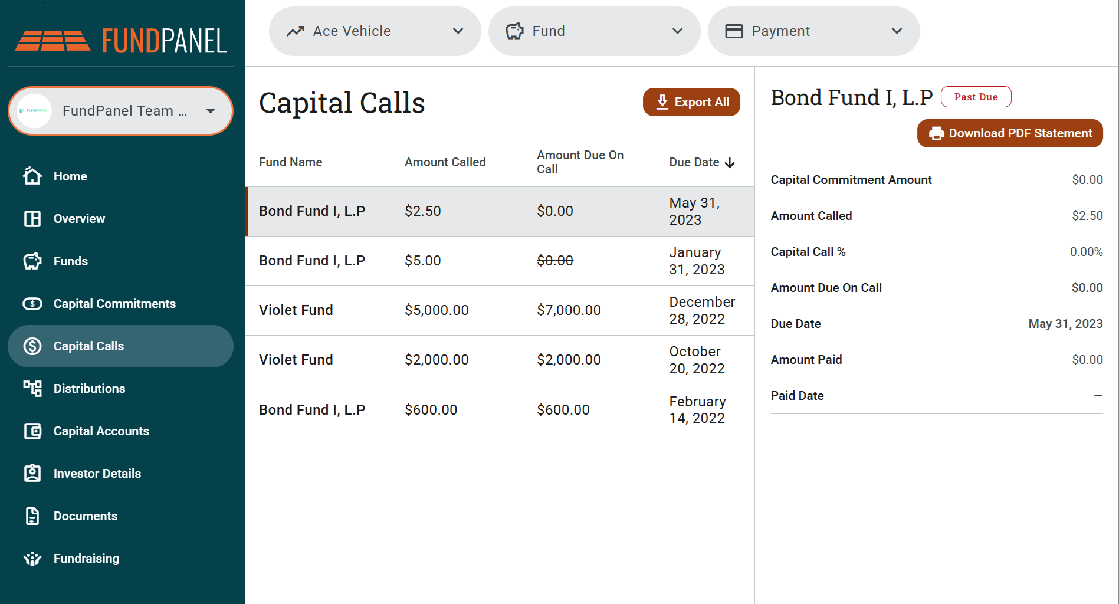Open the Funds section
Screen dimensions: 1119x604
120,261
